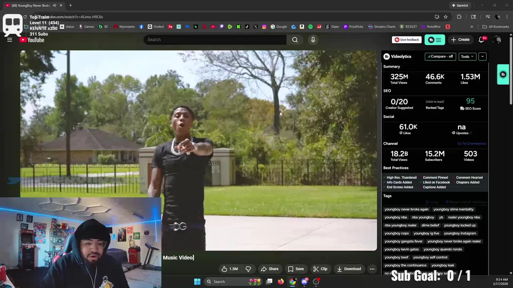Open the browser extensions puzzle icon
The image size is (513, 288).
pos(459,17)
